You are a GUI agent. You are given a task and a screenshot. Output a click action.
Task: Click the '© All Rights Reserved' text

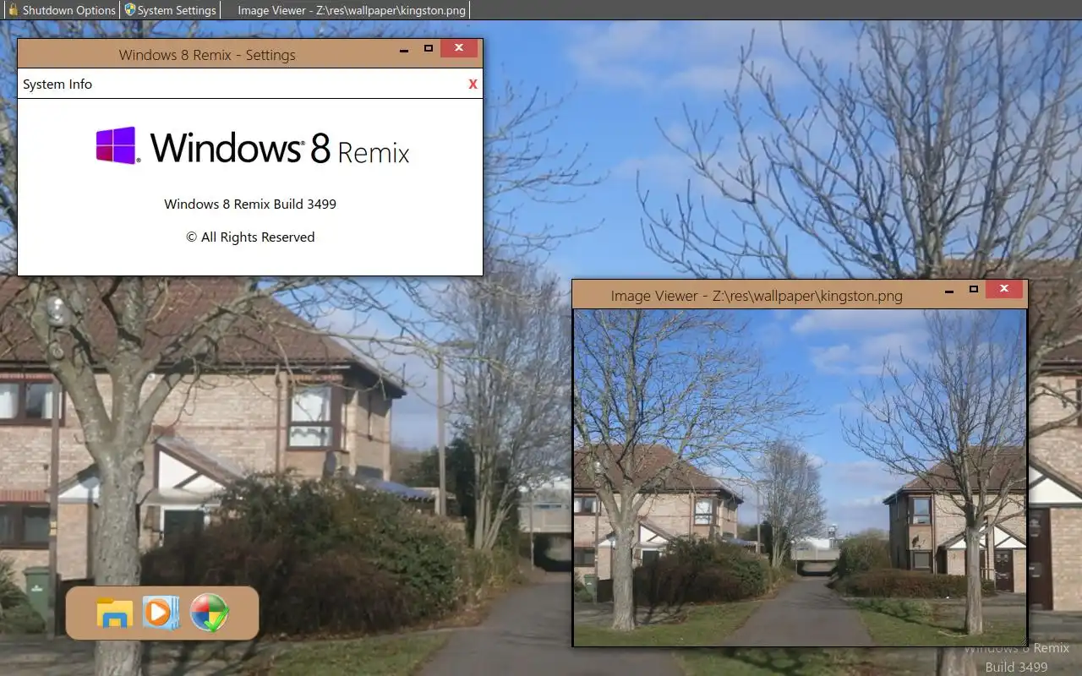point(250,237)
